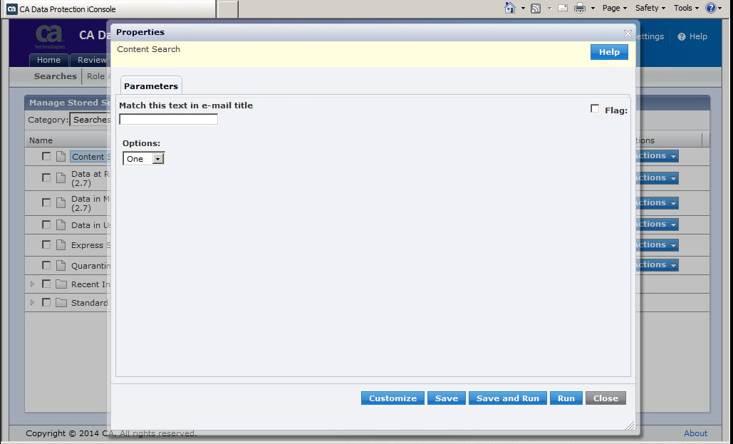The width and height of the screenshot is (733, 444).
Task: Tick the Standard folder checkbox
Action: (x=46, y=302)
